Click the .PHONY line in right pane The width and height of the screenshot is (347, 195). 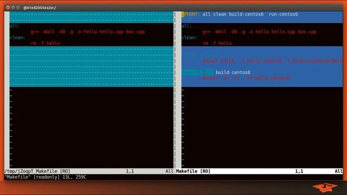[x=240, y=15]
